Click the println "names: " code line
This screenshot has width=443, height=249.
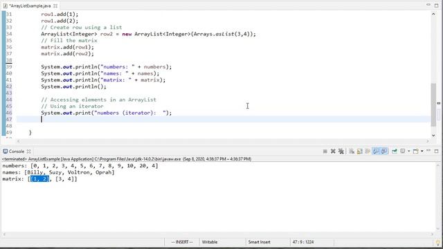pyautogui.click(x=100, y=73)
